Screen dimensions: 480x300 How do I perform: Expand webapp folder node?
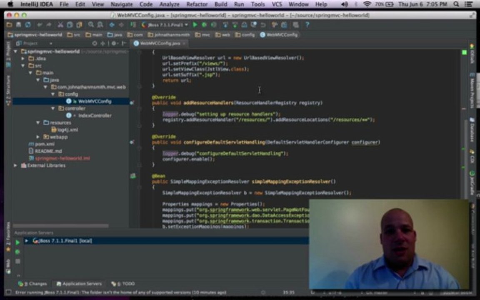pyautogui.click(x=38, y=137)
